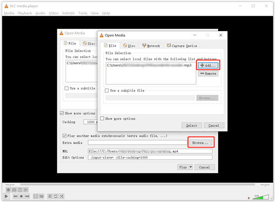
Task: Click the A-B loop icon
Action: point(20,190)
